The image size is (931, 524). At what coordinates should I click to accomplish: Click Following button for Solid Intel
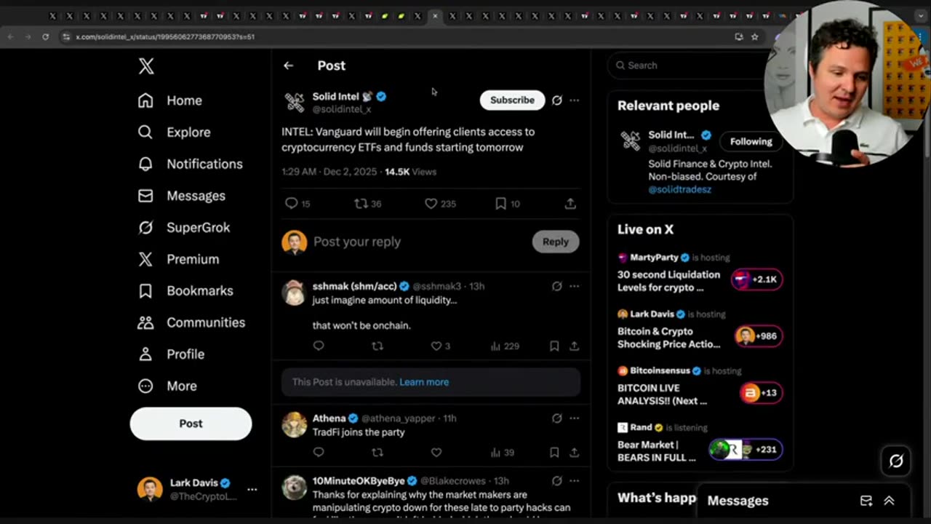751,142
